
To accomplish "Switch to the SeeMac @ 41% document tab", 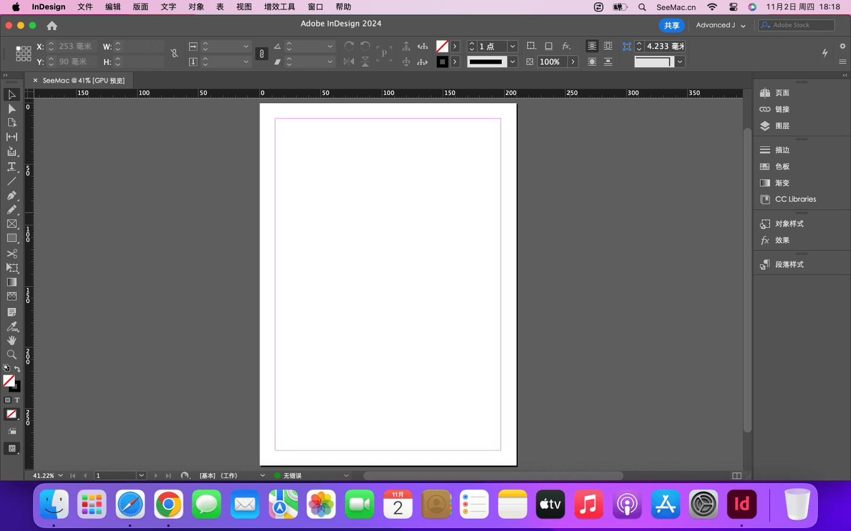I will [x=83, y=80].
